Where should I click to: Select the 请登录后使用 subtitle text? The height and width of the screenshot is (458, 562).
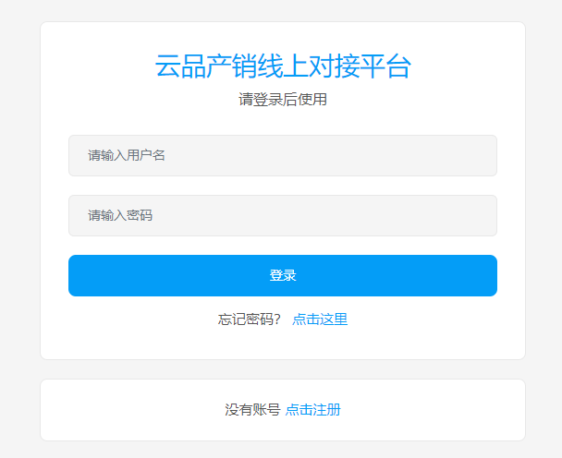[282, 100]
